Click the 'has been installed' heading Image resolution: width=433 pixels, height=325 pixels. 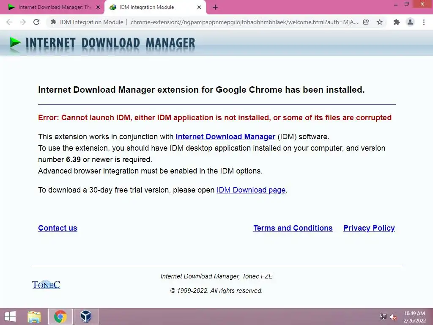pos(201,90)
